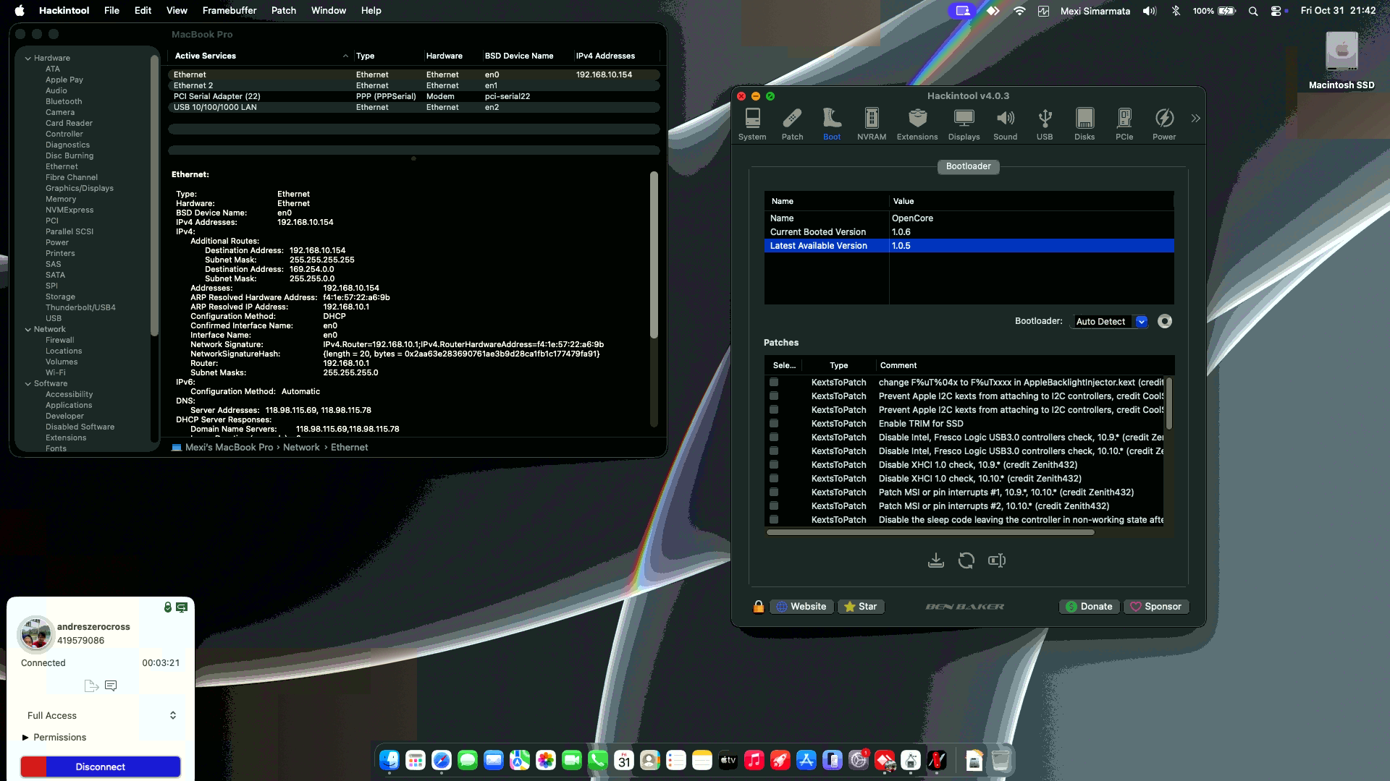Open the Help menu
Viewport: 1390px width, 781px height.
click(371, 11)
